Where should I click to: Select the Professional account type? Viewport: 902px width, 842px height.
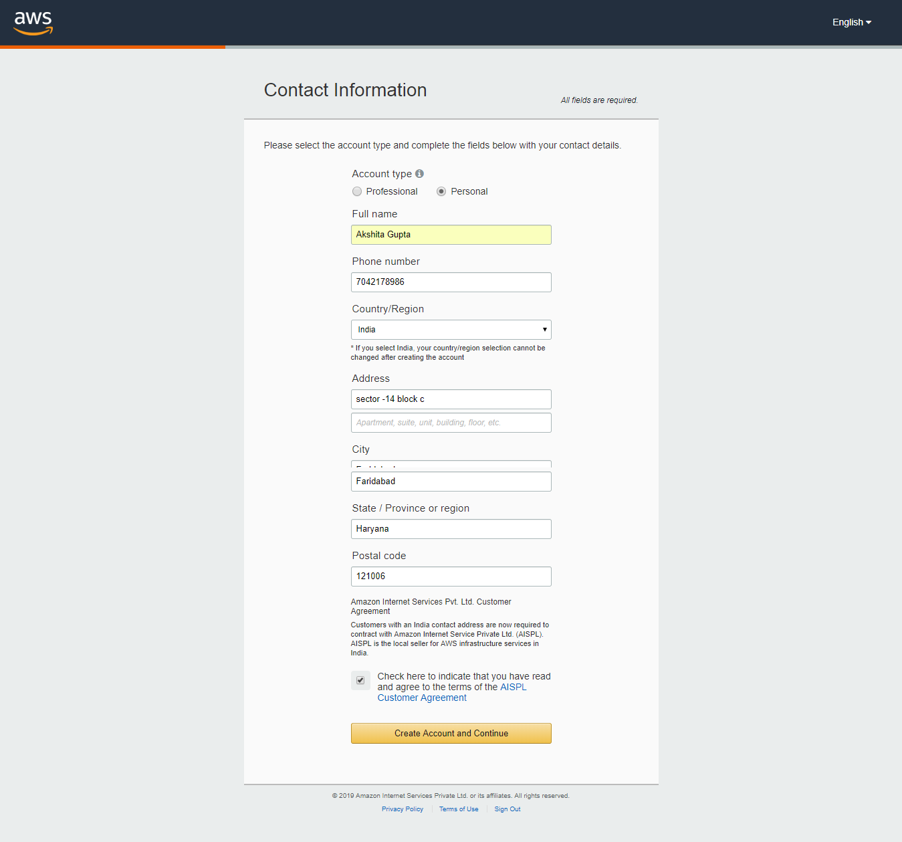(357, 191)
